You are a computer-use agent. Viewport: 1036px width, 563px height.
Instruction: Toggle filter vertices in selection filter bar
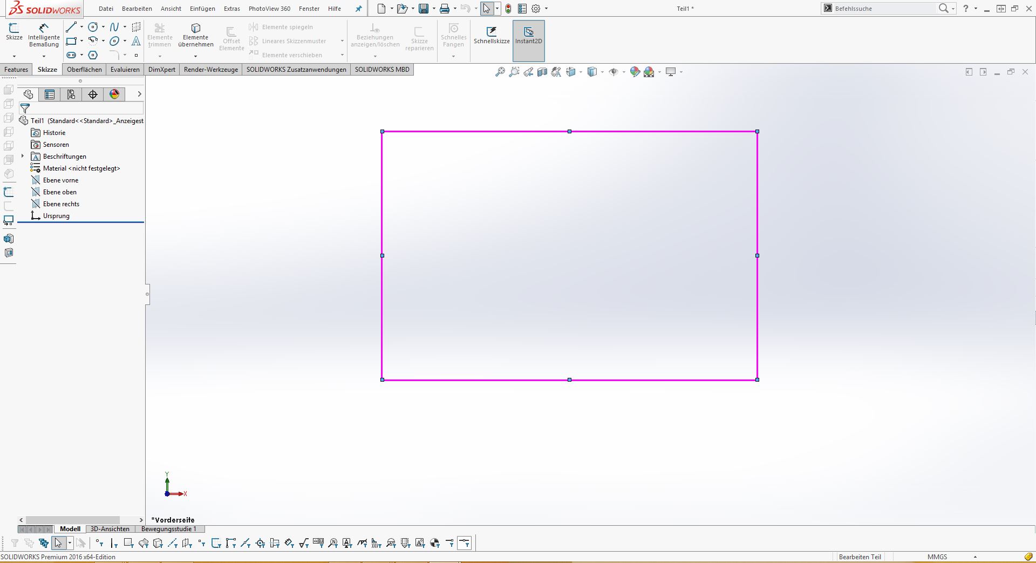point(99,543)
